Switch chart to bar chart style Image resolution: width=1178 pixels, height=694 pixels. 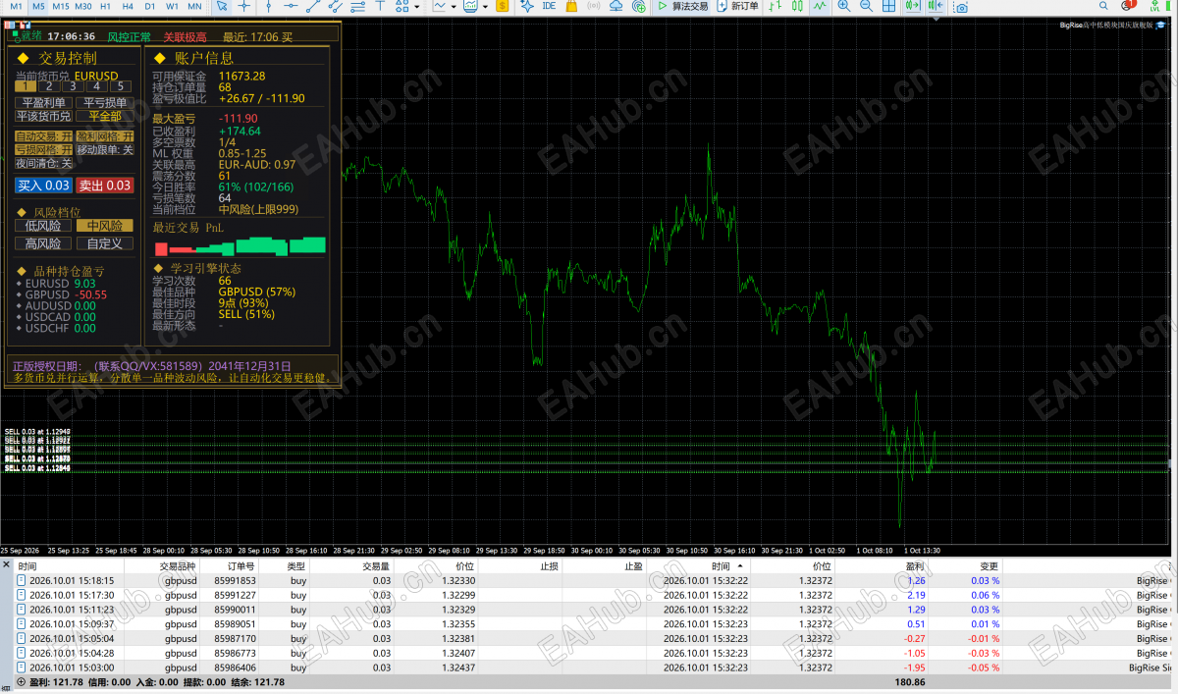pyautogui.click(x=776, y=6)
